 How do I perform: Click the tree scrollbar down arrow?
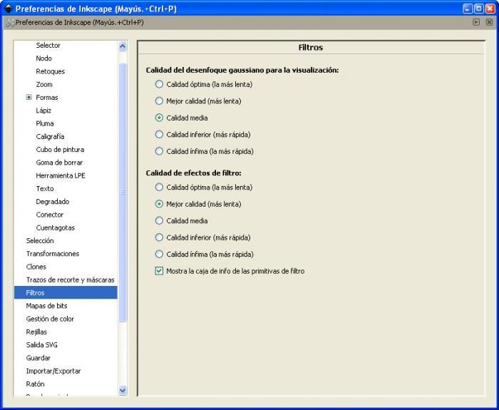[123, 390]
